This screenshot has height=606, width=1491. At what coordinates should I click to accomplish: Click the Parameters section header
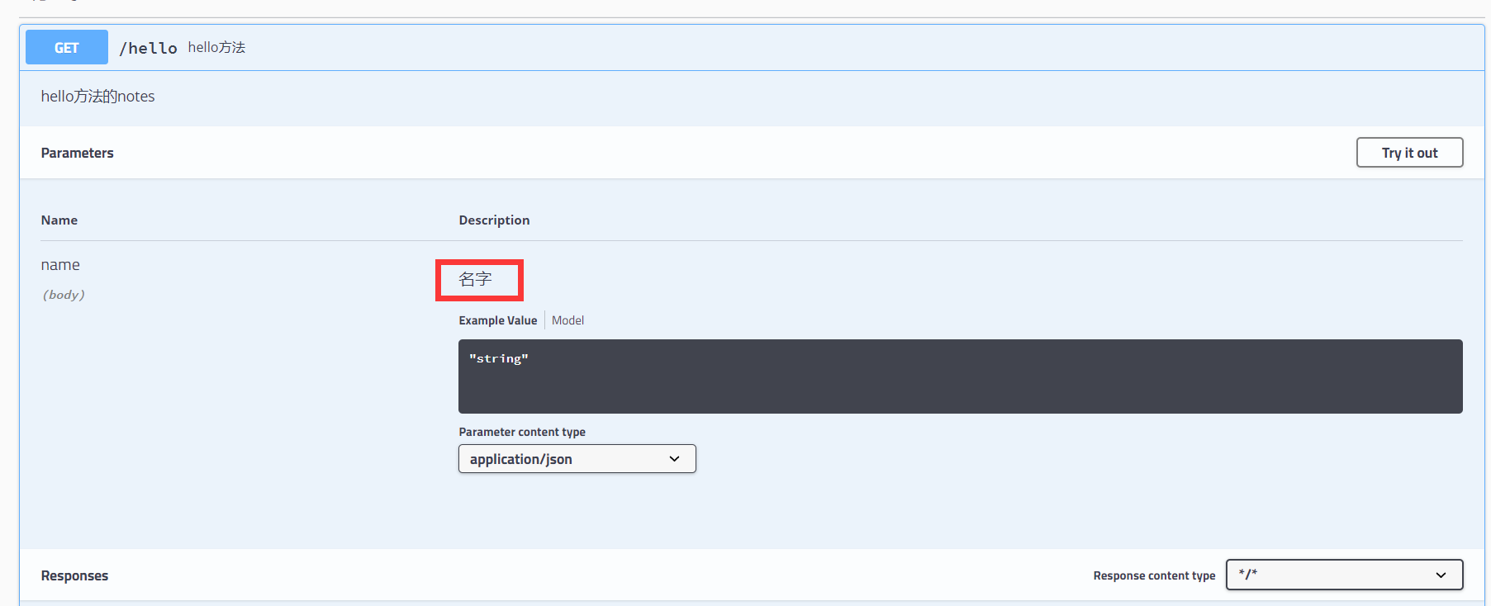tap(78, 153)
